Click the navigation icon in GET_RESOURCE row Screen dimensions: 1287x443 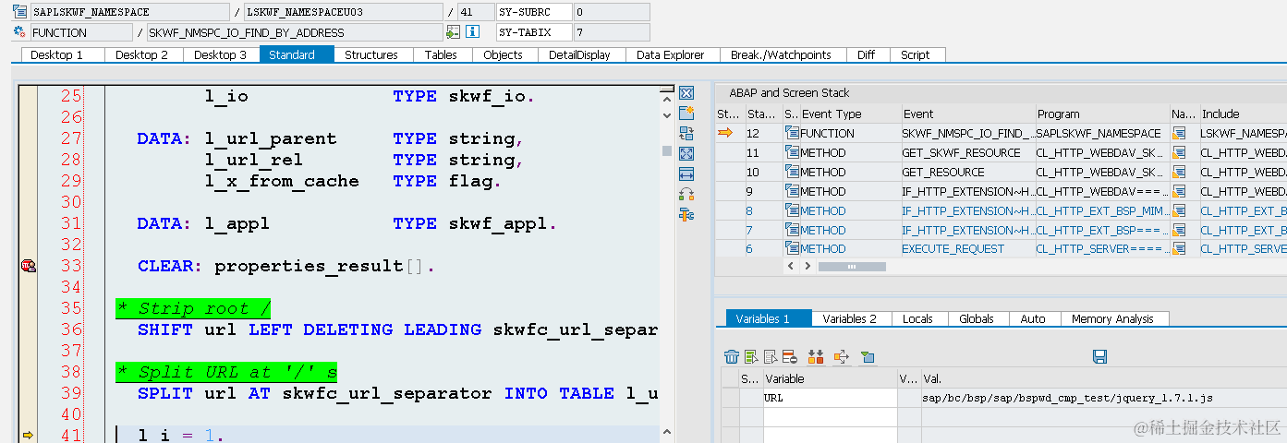tap(1179, 173)
